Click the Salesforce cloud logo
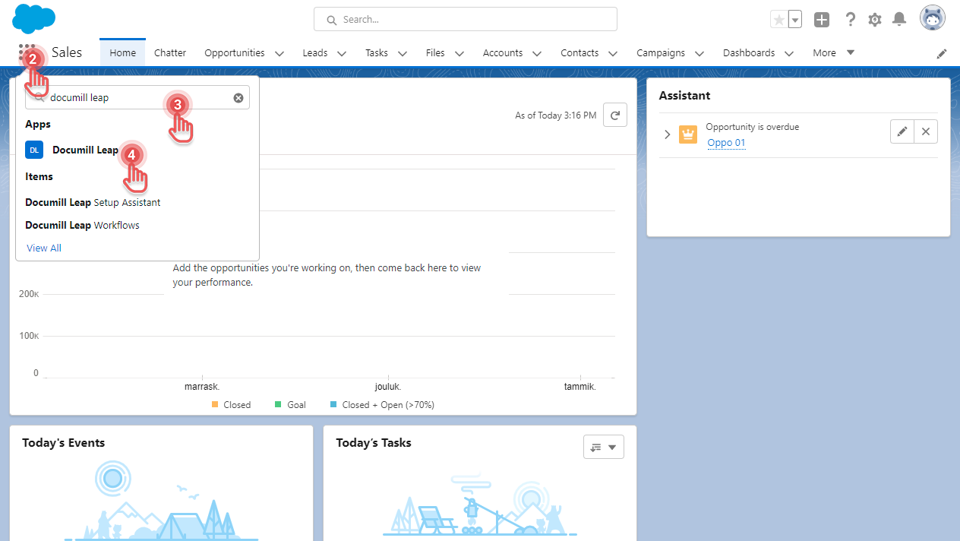 pos(34,19)
